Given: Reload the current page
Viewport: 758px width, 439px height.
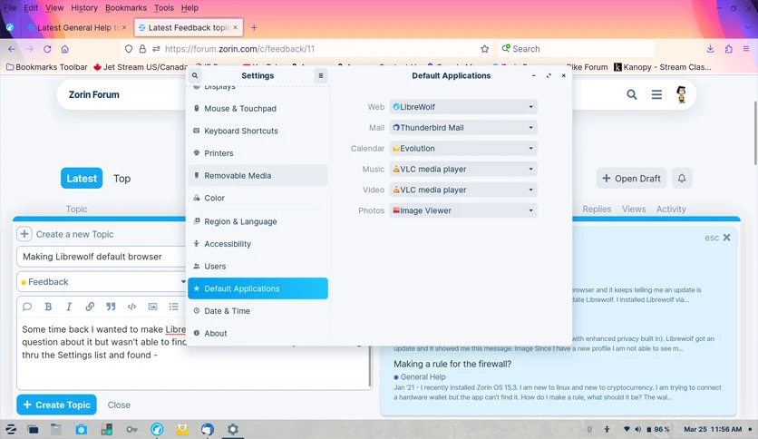Looking at the screenshot, I should point(47,49).
